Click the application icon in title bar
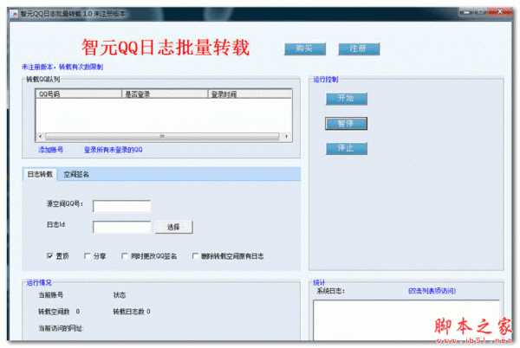 [x=14, y=14]
